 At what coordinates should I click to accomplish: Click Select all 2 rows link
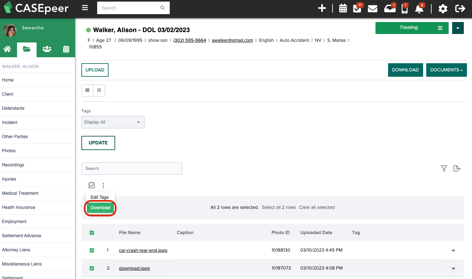[x=279, y=207]
